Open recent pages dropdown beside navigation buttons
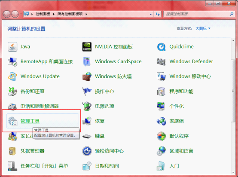Viewport: 238px width, 177px height. [x=21, y=14]
